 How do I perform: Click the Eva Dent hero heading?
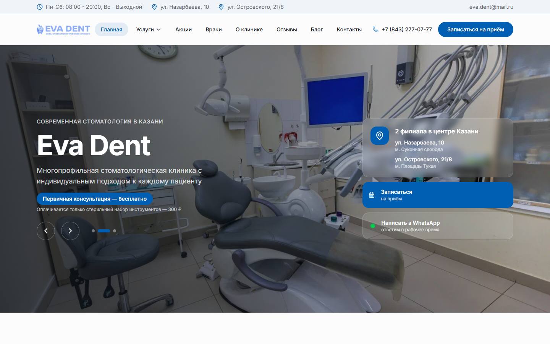[94, 145]
